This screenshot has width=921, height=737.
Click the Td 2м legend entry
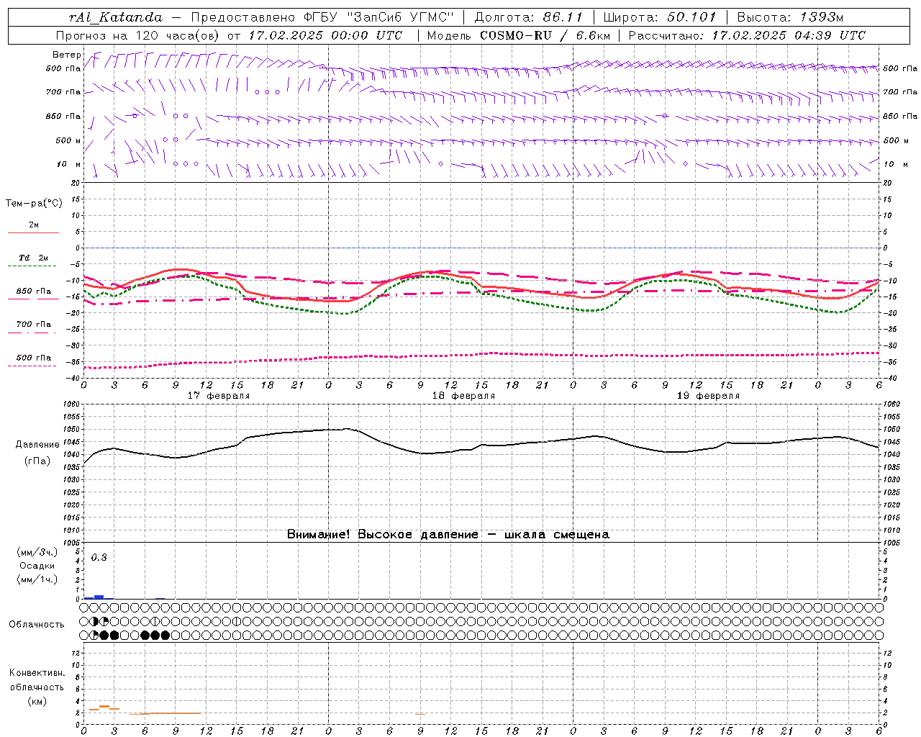pyautogui.click(x=34, y=258)
